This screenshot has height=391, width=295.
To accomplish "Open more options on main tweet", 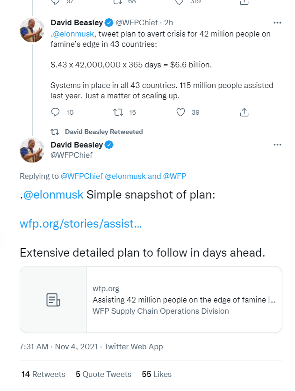I will [277, 145].
